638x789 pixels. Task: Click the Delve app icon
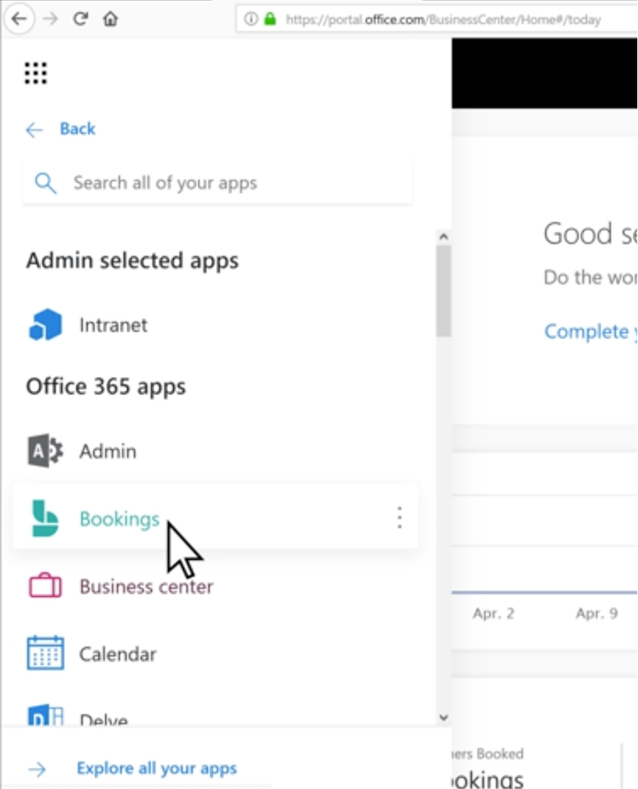click(46, 715)
